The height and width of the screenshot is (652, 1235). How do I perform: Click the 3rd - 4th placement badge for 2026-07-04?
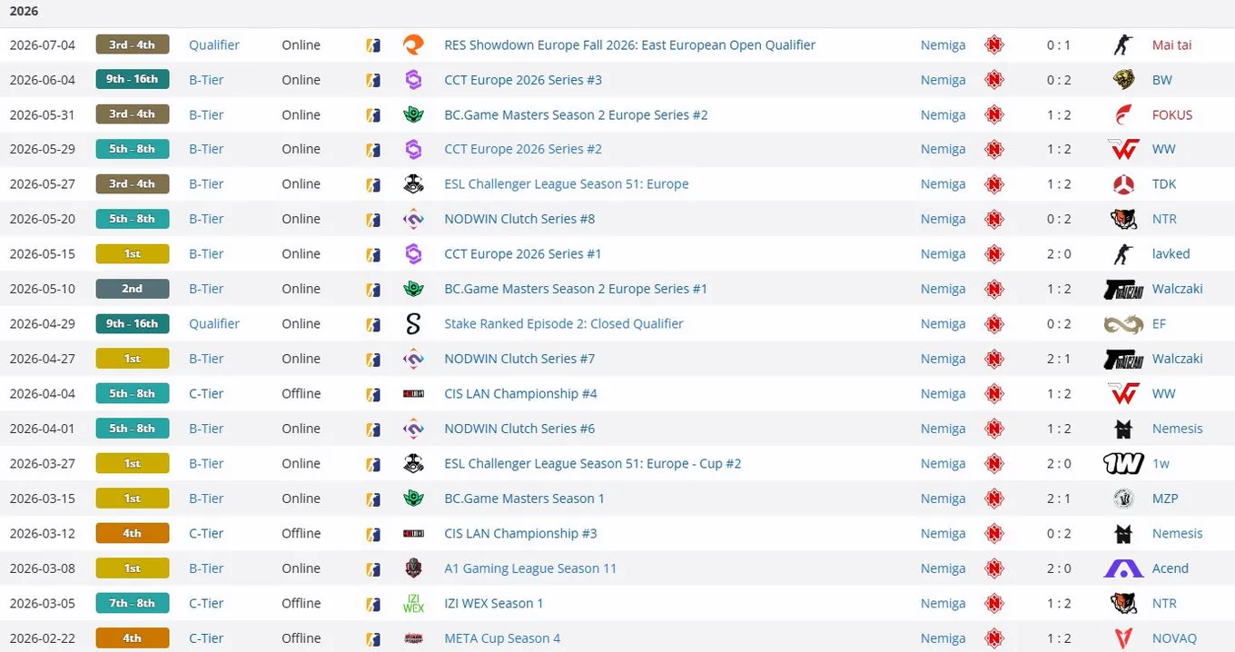pyautogui.click(x=133, y=44)
